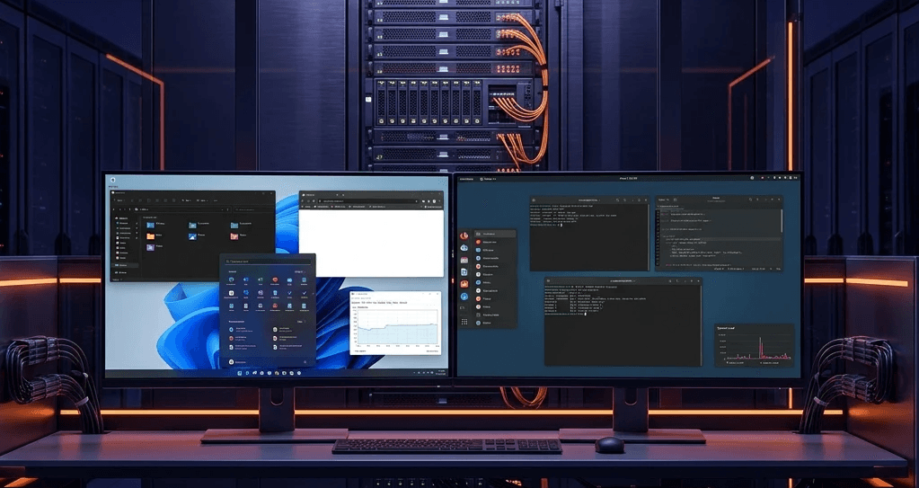Click the web browser address bar
919x488 pixels.
[x=368, y=201]
